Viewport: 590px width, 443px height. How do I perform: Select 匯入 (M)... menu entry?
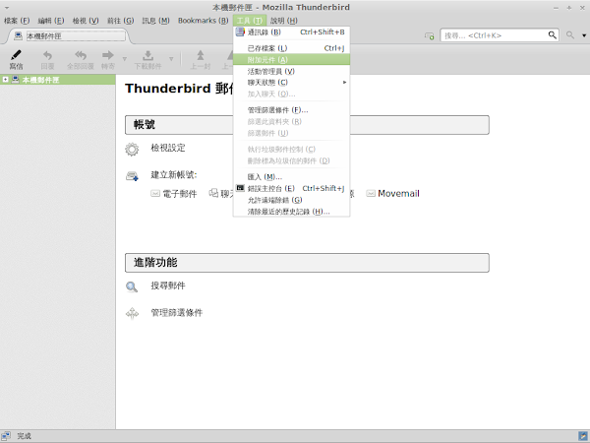click(x=292, y=176)
